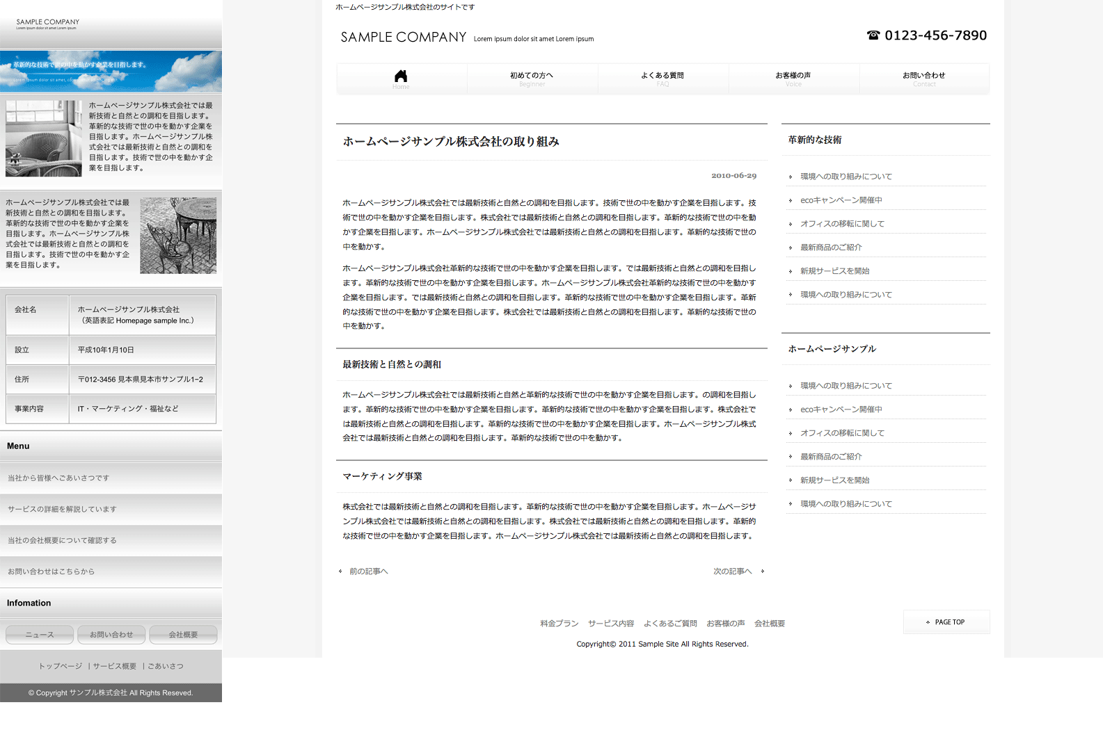The image size is (1103, 730).
Task: Open the よくある質問 FAQ menu item
Action: point(662,79)
